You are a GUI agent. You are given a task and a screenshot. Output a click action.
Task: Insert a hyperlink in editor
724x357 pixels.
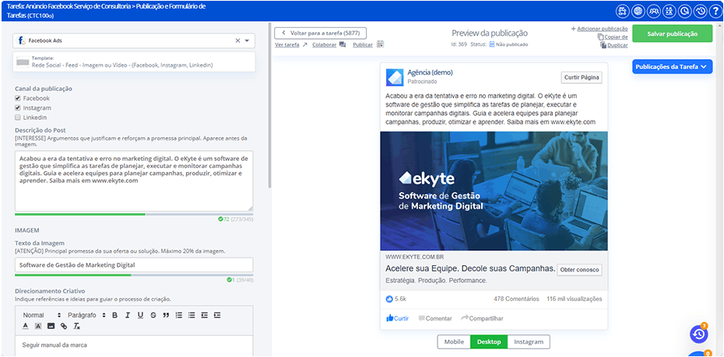[64, 326]
